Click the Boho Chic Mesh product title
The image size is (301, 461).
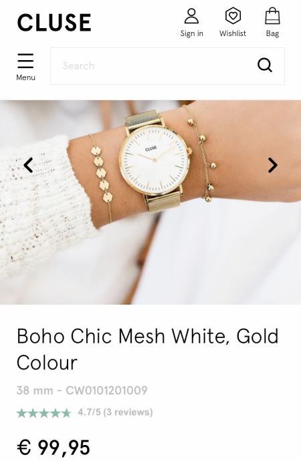[x=147, y=349]
